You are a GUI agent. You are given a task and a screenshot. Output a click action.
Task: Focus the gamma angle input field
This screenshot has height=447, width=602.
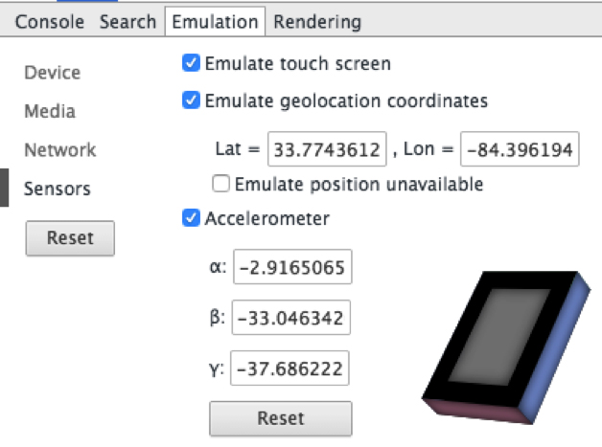tap(292, 369)
